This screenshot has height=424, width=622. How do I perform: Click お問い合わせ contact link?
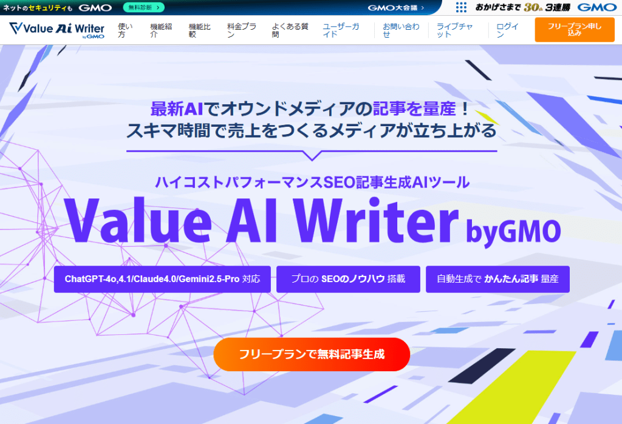pyautogui.click(x=401, y=30)
